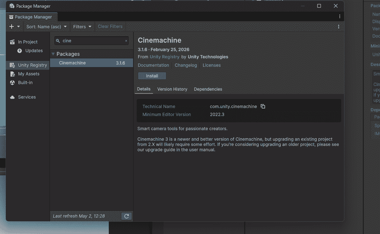Screen dimensions: 380x234
Task: Select Unity Registry in the sidebar
Action: click(x=28, y=65)
